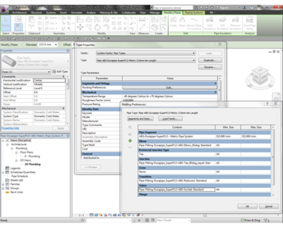Viewport: 283px width, 227px height.
Task: Open the Annotate ribbon tab
Action: pos(76,13)
